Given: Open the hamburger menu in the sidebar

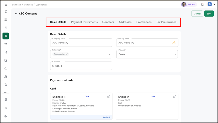Looking at the screenshot, I should point(6,5).
